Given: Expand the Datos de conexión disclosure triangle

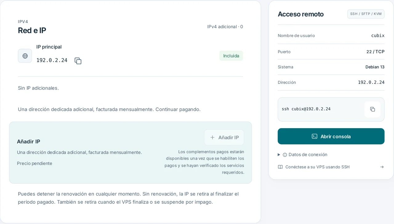Looking at the screenshot, I should pos(279,155).
